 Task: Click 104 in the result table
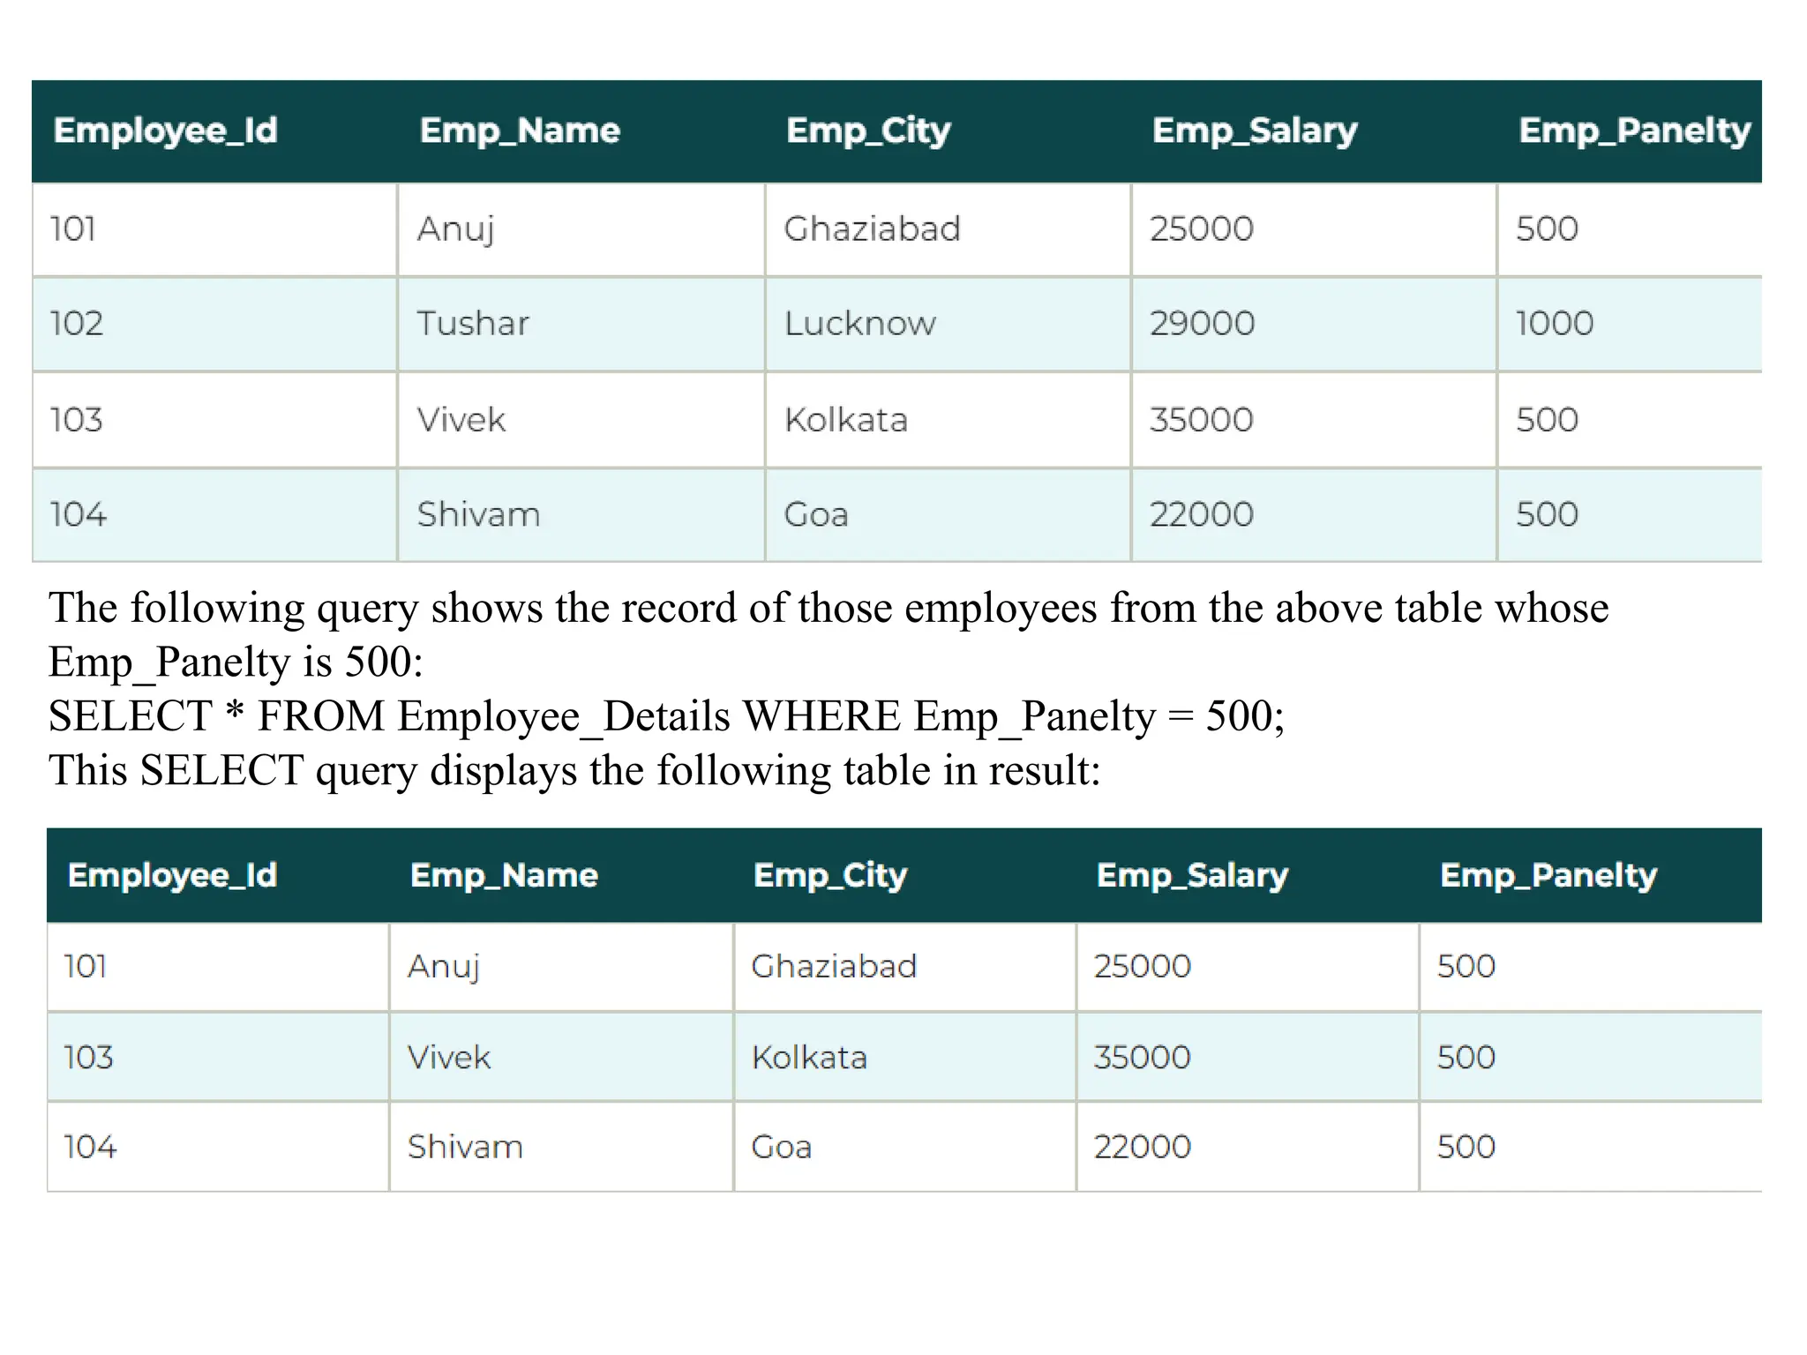[90, 1147]
